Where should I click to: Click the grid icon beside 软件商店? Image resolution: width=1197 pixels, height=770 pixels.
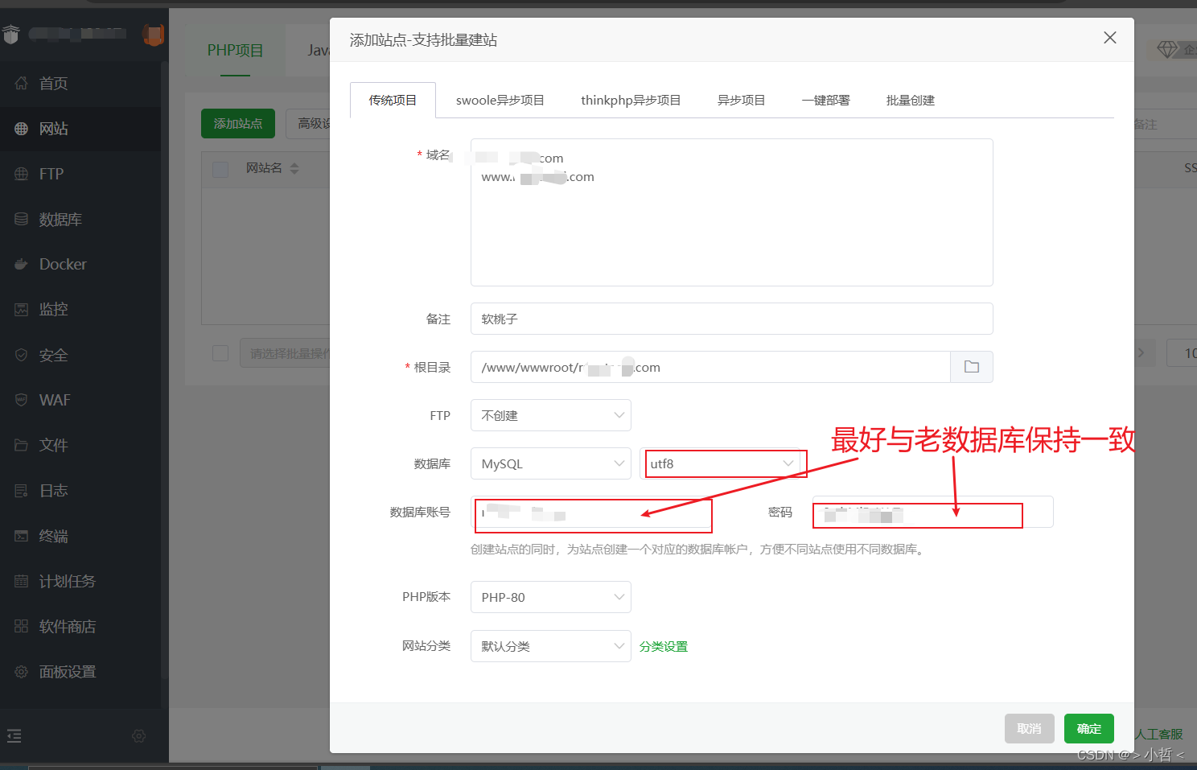[x=22, y=626]
